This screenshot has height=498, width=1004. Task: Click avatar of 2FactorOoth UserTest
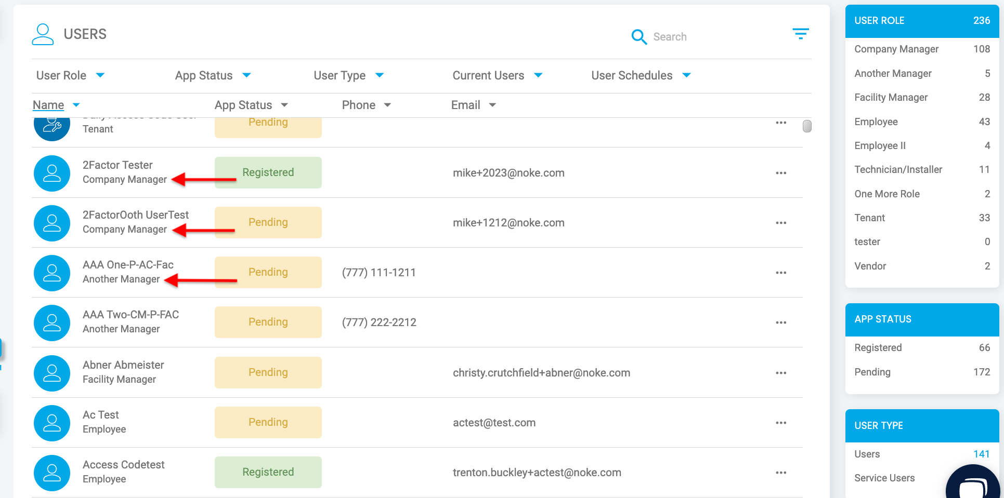tap(52, 223)
